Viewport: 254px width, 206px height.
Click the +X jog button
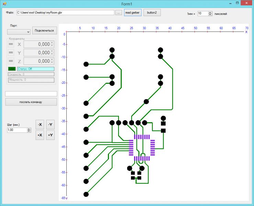(x=40, y=135)
